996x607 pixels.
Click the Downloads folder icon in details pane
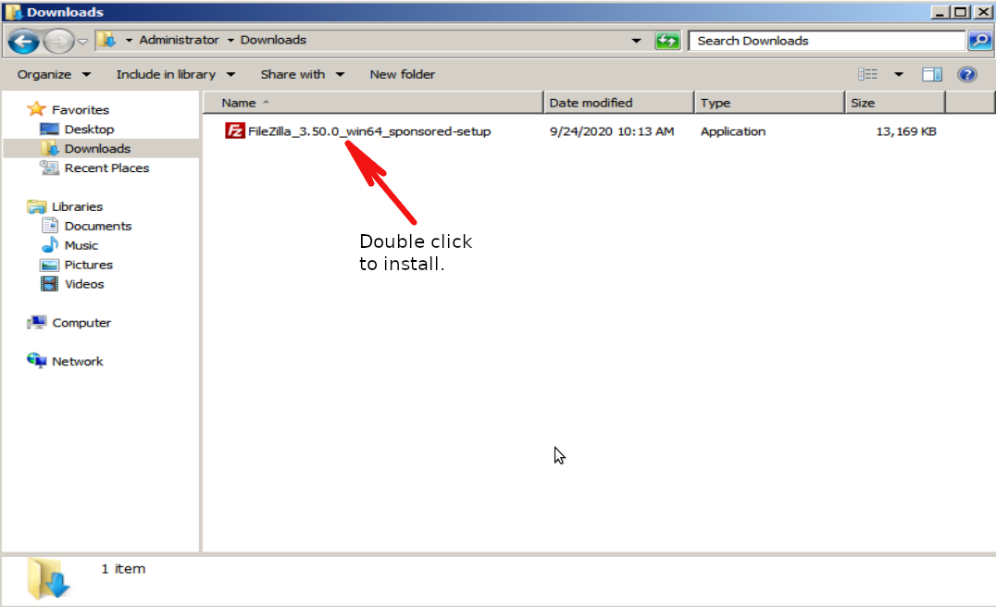(48, 577)
